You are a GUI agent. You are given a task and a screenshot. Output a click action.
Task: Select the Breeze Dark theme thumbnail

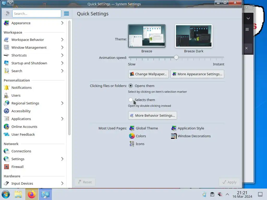click(x=194, y=36)
